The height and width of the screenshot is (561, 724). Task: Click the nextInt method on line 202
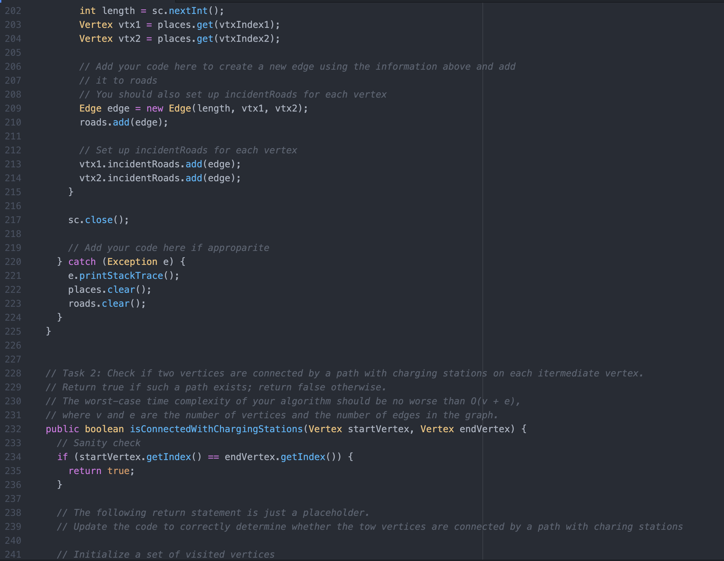(x=188, y=10)
